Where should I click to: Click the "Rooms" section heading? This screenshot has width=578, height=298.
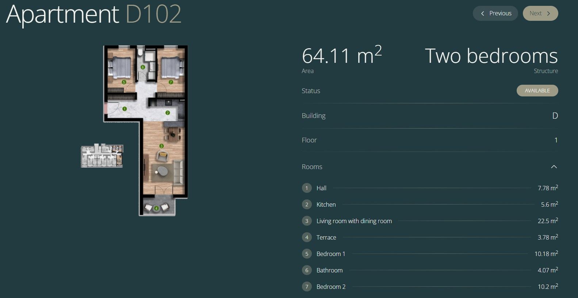pos(312,167)
